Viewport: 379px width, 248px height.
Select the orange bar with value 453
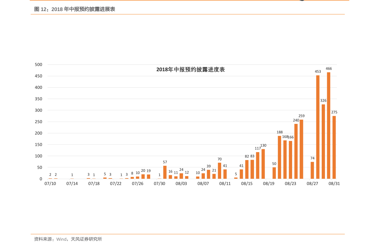coord(318,127)
